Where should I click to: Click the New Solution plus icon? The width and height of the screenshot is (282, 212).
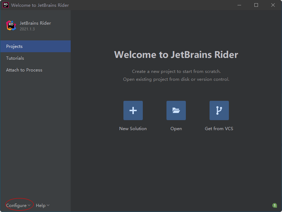click(133, 110)
